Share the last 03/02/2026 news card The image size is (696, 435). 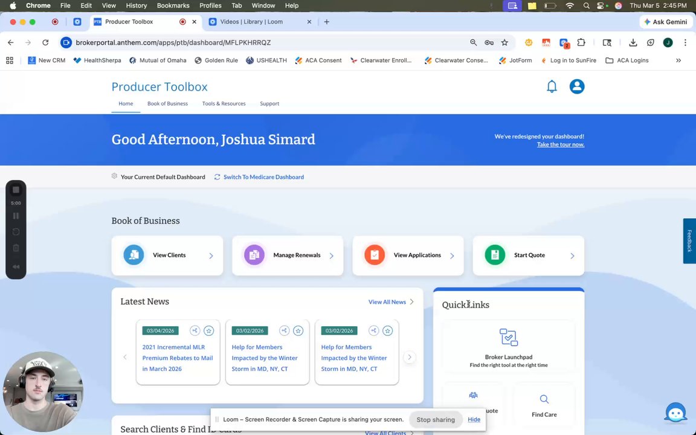[374, 330]
